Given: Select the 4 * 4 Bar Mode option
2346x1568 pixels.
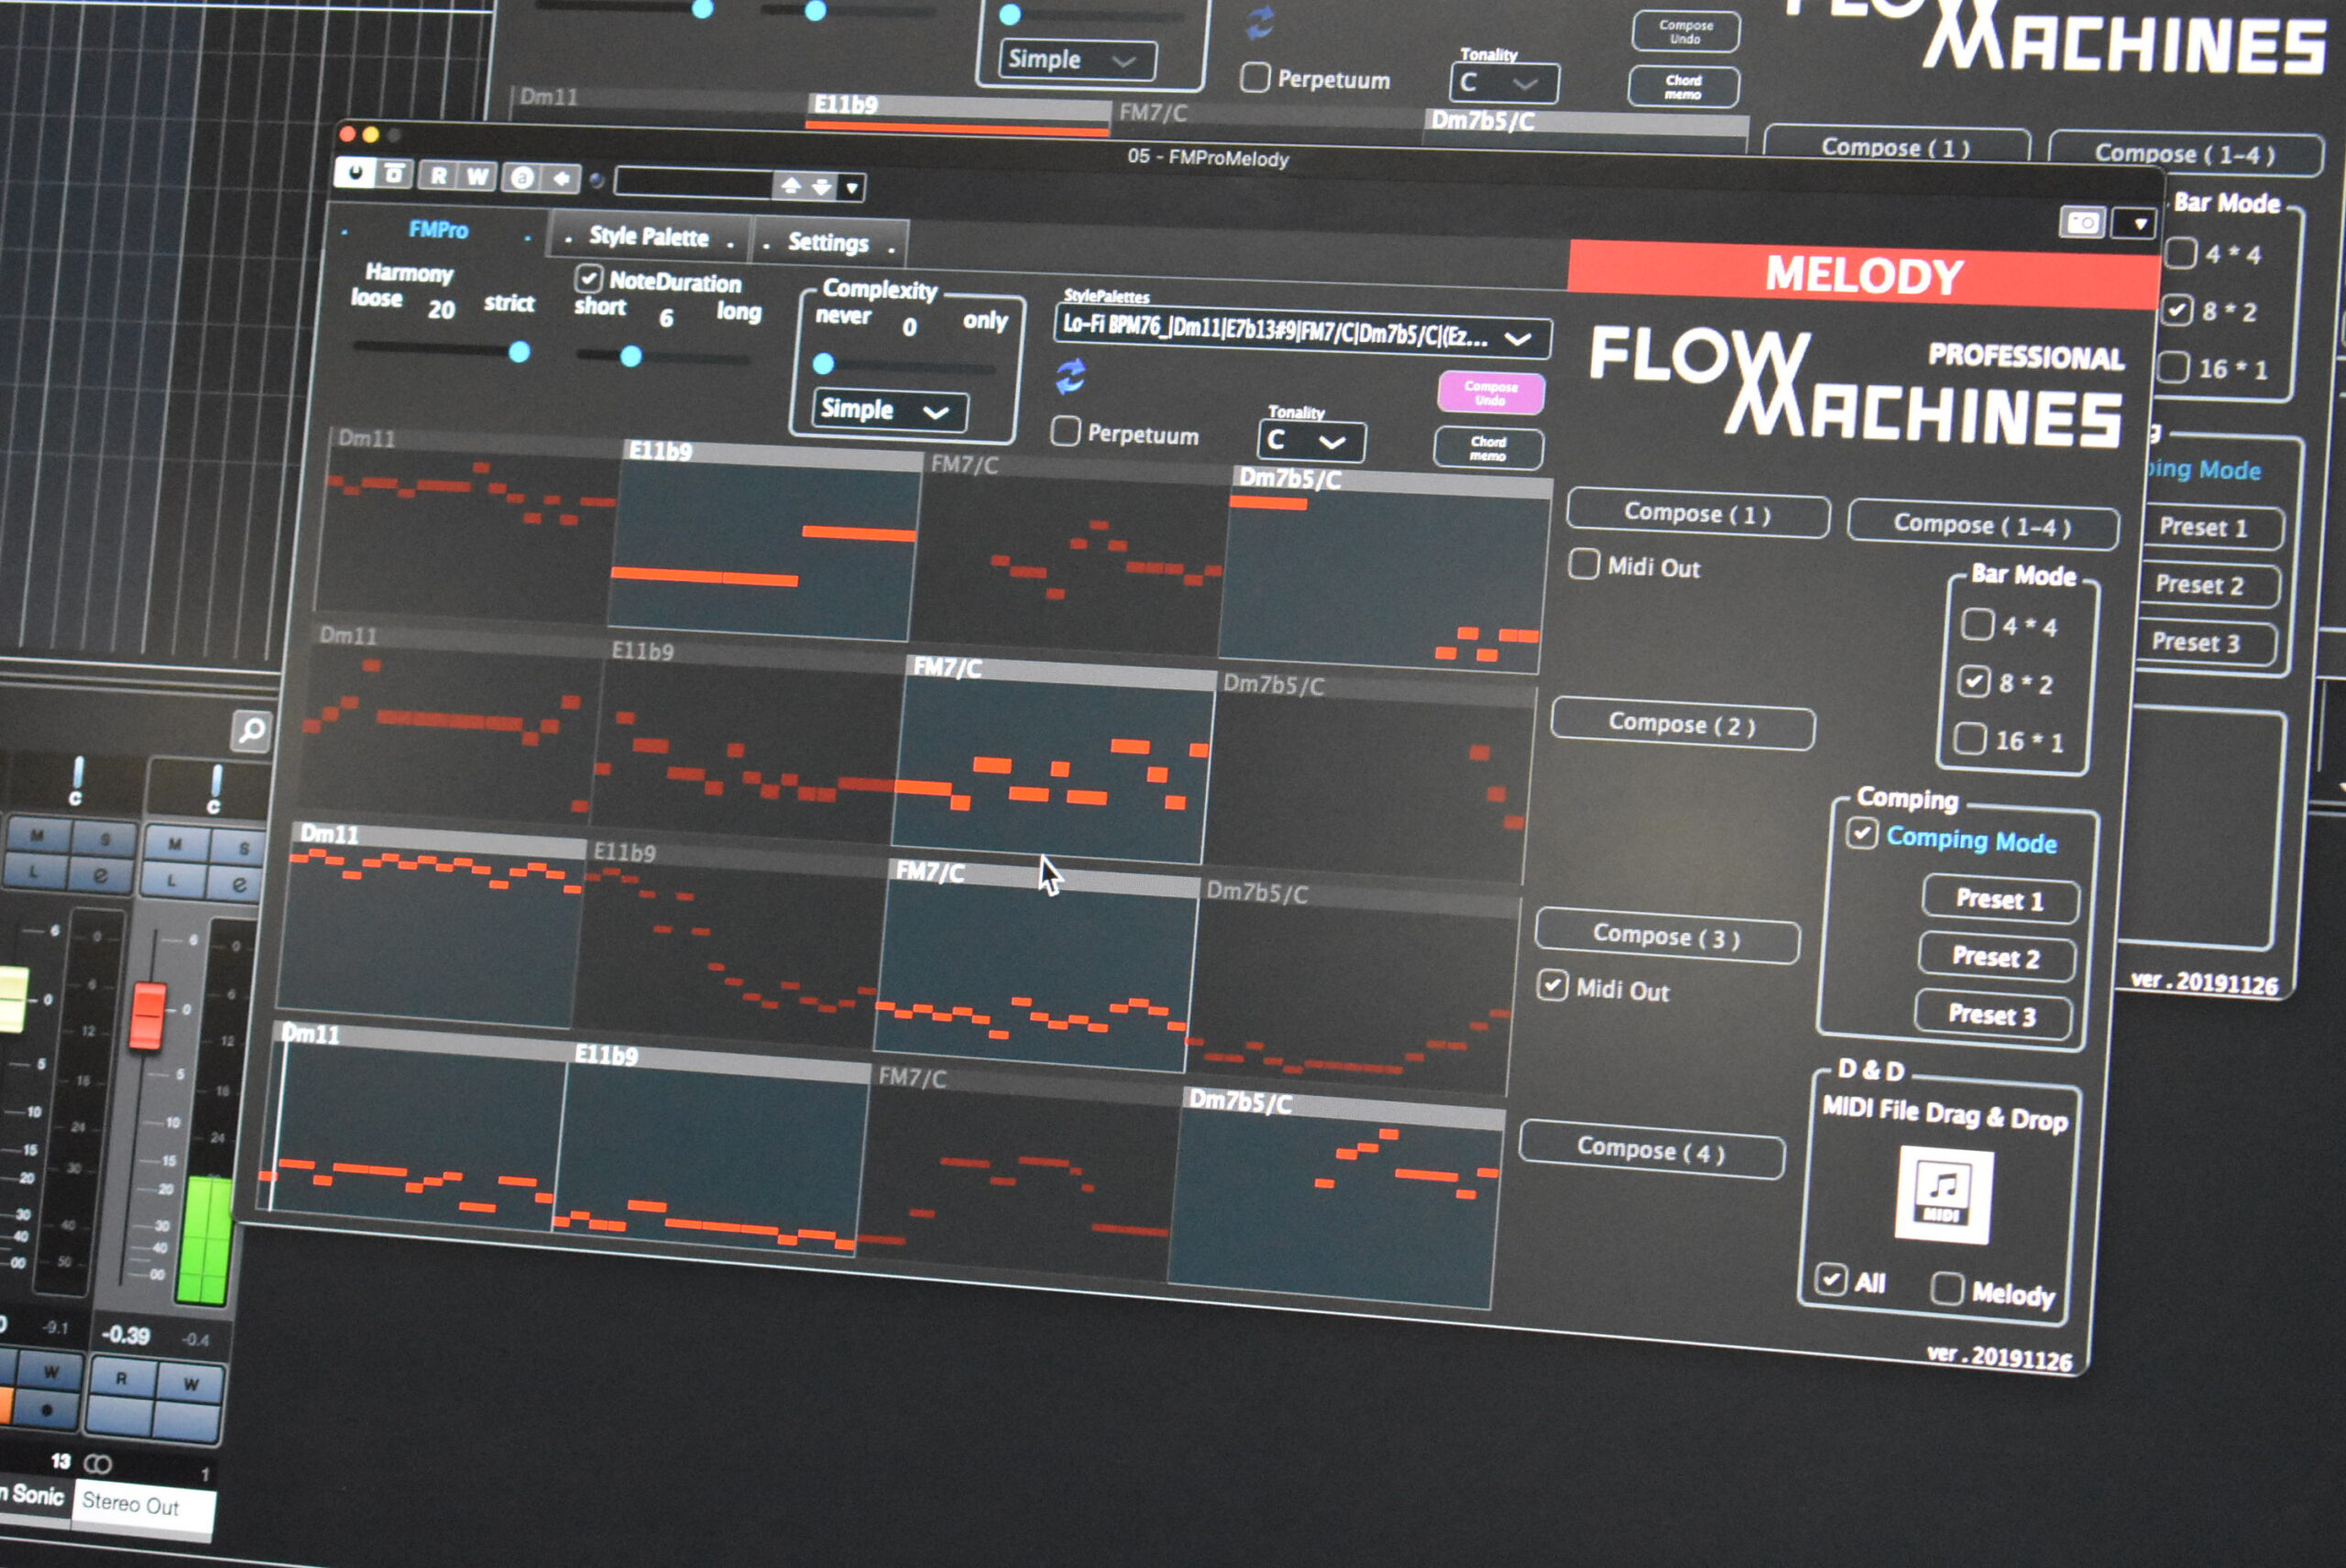Looking at the screenshot, I should 1976,624.
